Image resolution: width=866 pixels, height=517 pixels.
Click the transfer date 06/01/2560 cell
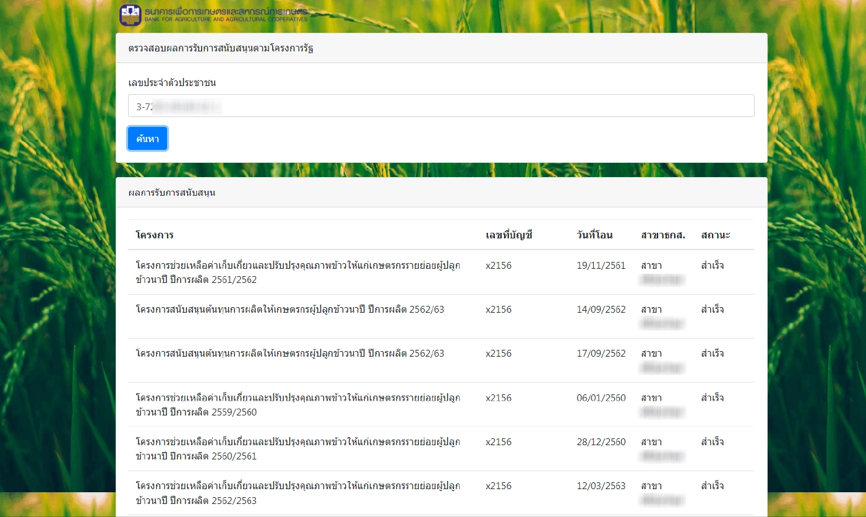pyautogui.click(x=601, y=398)
